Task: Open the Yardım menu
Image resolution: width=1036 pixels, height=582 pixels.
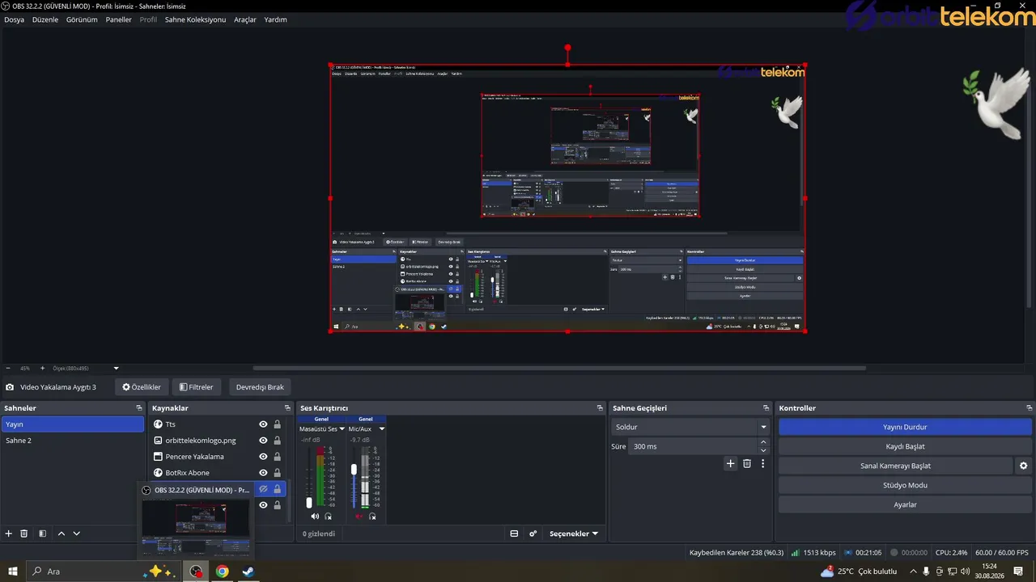Action: coord(275,19)
